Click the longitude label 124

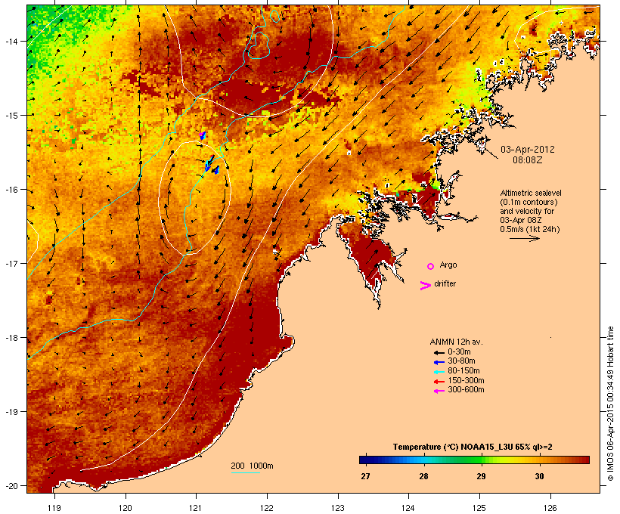[x=408, y=508]
